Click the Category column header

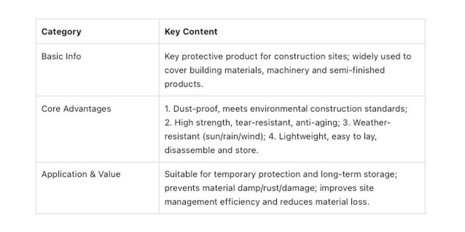[x=61, y=32]
